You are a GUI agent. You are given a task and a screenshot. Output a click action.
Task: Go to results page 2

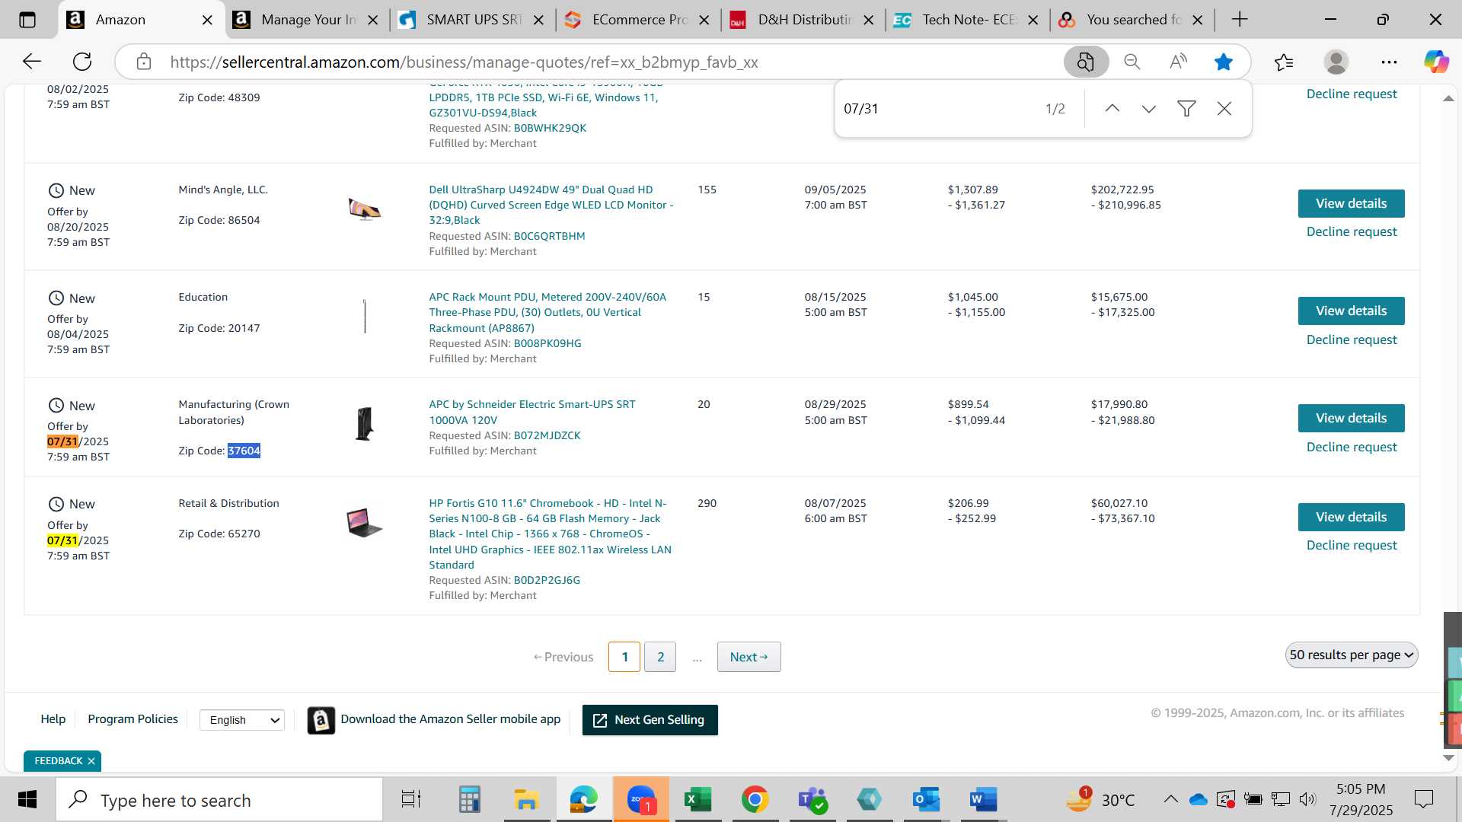tap(660, 657)
